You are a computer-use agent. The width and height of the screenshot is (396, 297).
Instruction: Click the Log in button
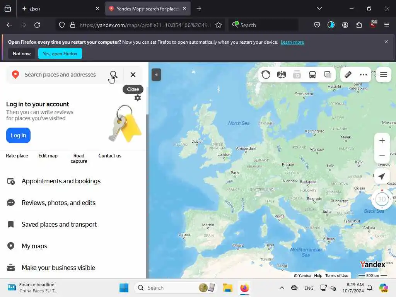[18, 135]
